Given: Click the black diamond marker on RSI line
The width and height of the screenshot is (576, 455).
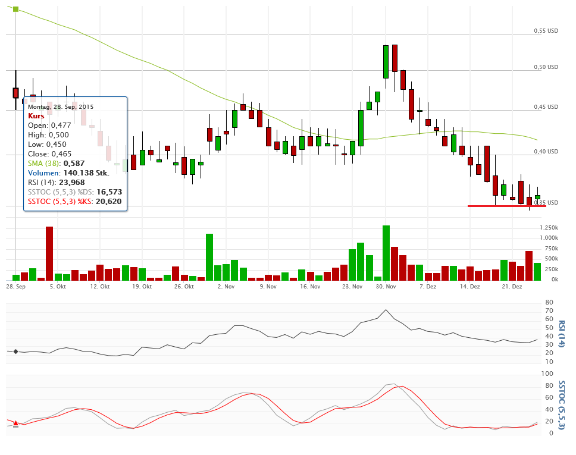Looking at the screenshot, I should [x=15, y=352].
